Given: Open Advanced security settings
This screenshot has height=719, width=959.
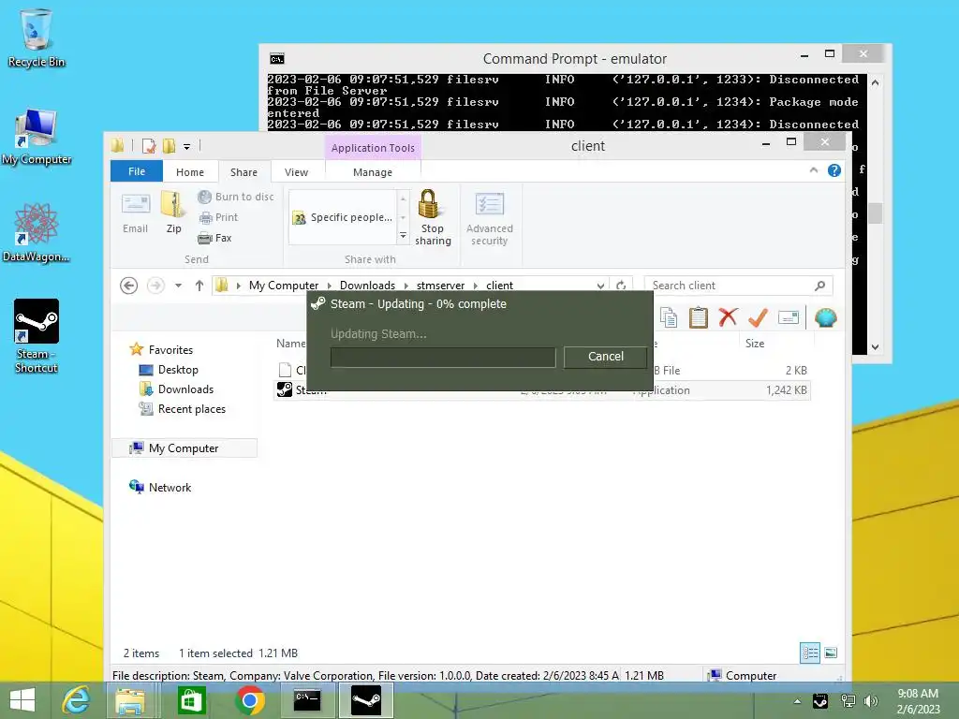Looking at the screenshot, I should (489, 218).
